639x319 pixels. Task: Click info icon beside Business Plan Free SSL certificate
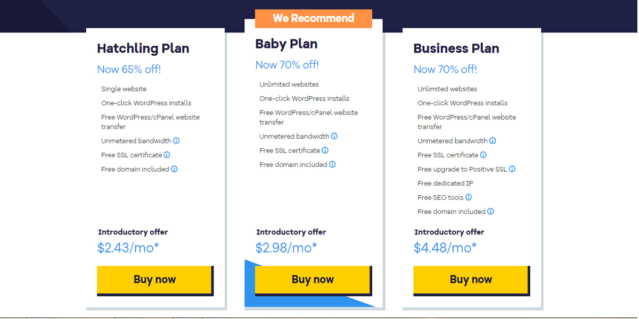(483, 155)
